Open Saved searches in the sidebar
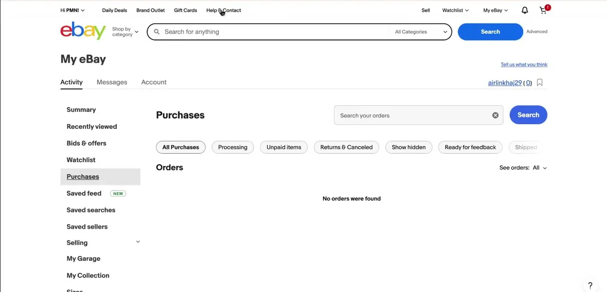Viewport: 607px width, 292px height. click(91, 210)
